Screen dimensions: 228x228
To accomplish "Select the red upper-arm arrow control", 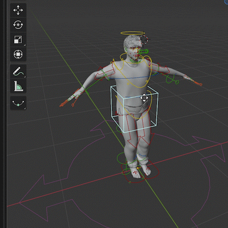I will (105, 73).
